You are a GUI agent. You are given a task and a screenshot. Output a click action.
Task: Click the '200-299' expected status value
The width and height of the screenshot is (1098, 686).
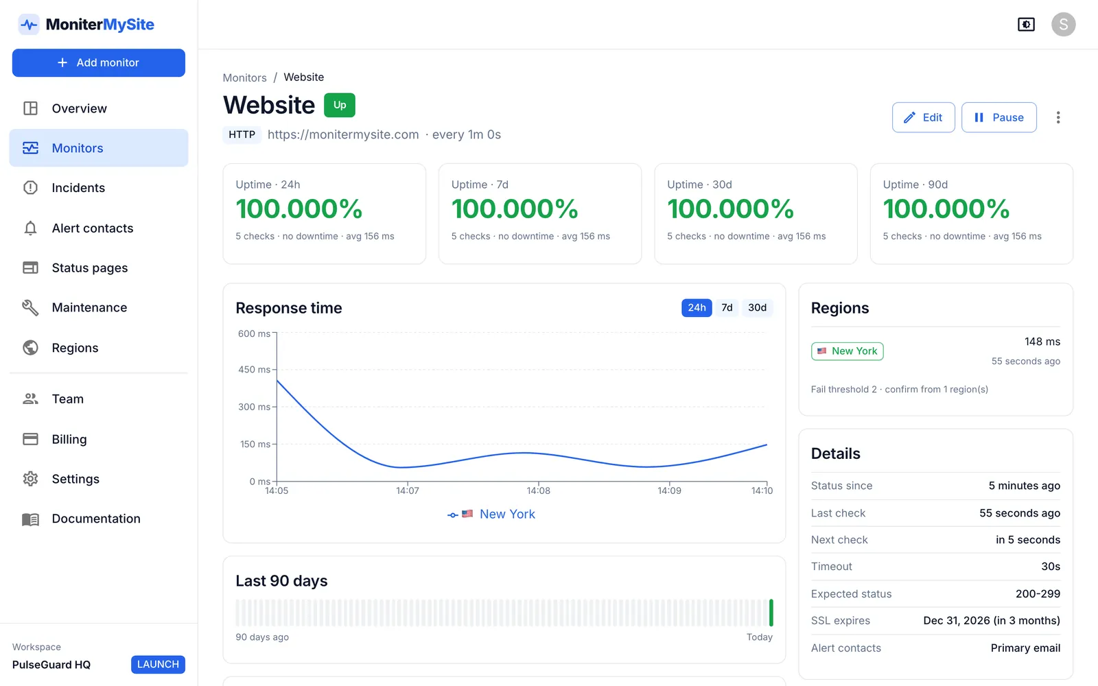1038,594
